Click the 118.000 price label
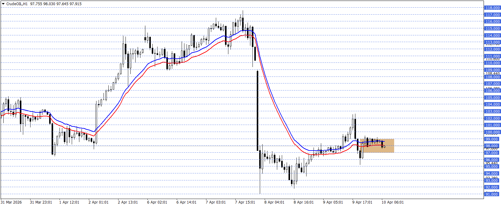Screen dimensions: 501x206 click(x=492, y=8)
